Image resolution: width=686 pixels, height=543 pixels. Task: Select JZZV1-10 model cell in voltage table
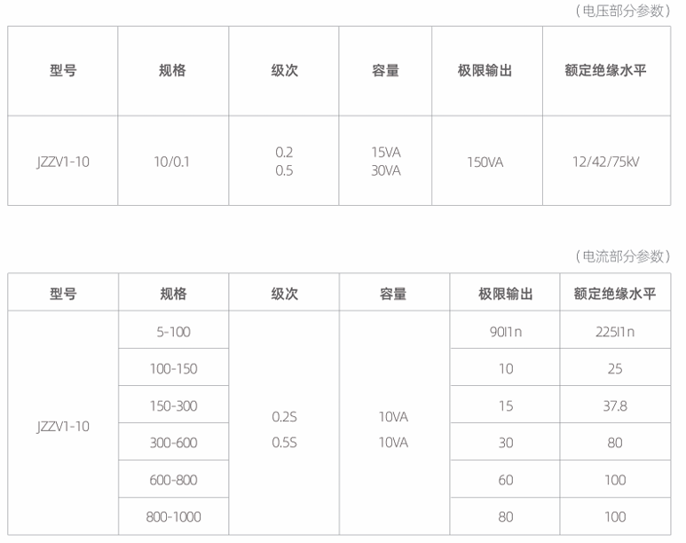coord(63,161)
